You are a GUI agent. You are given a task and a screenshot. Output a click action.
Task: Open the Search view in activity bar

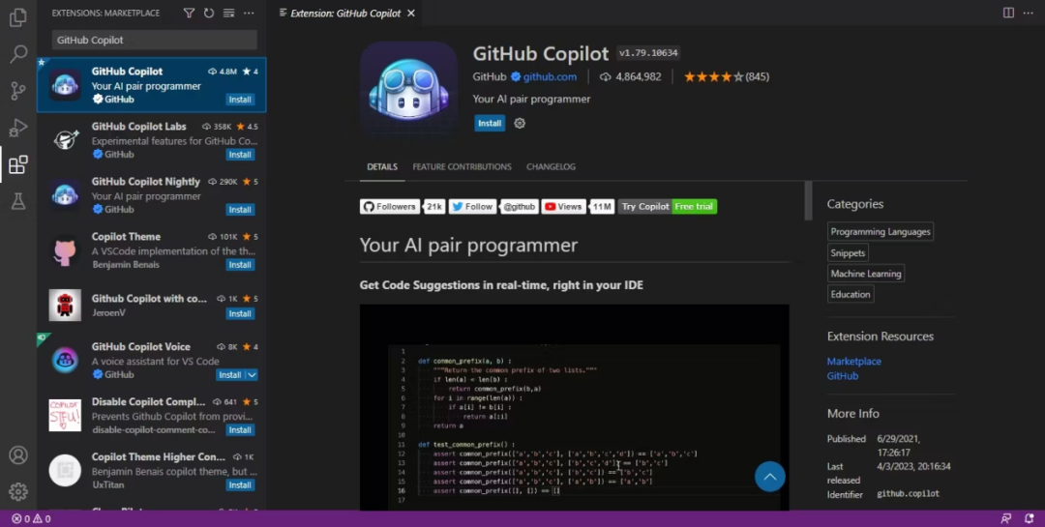(17, 54)
